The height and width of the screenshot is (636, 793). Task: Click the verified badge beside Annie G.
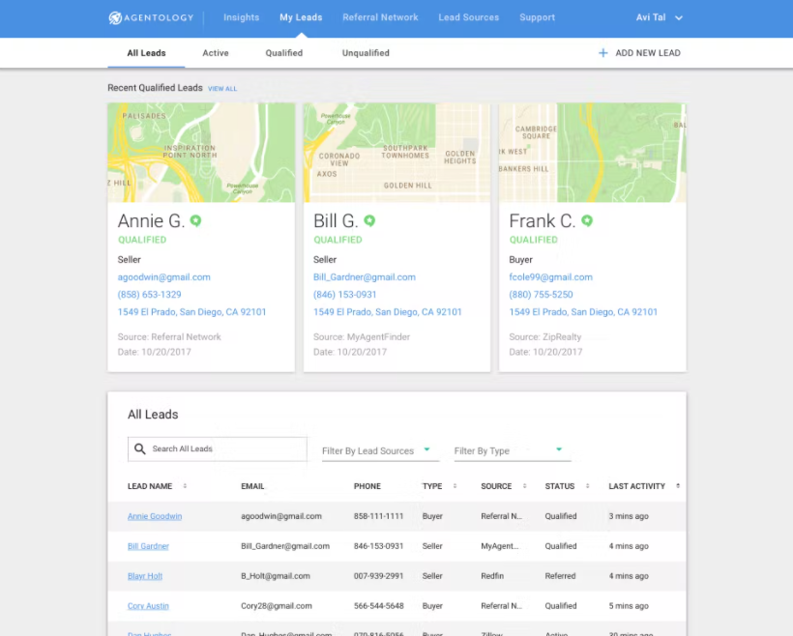pyautogui.click(x=195, y=220)
